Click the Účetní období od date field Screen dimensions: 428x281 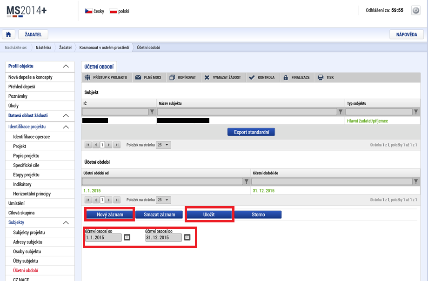click(103, 238)
